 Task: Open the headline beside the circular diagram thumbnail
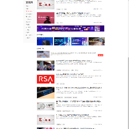(79, 102)
